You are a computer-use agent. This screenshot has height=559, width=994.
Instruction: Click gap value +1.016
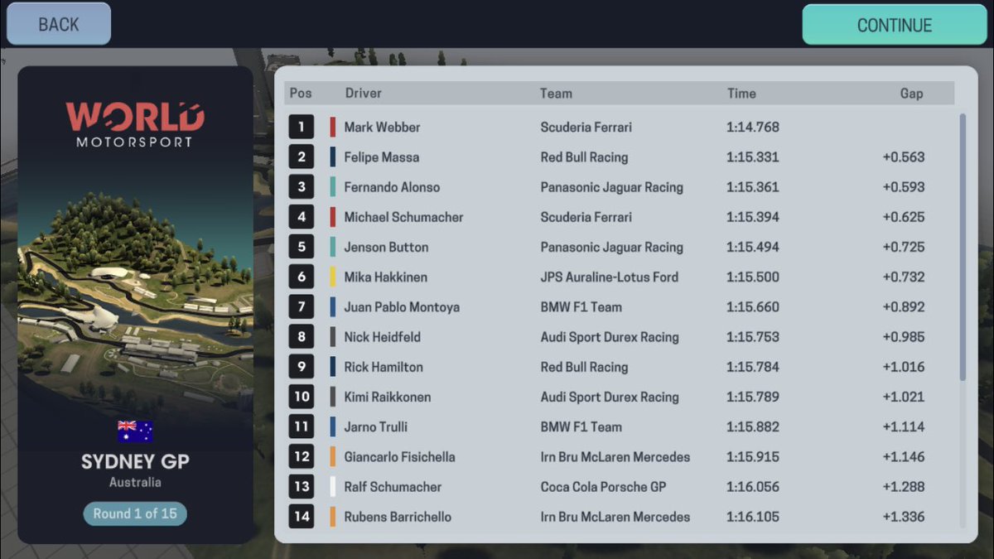(x=904, y=367)
